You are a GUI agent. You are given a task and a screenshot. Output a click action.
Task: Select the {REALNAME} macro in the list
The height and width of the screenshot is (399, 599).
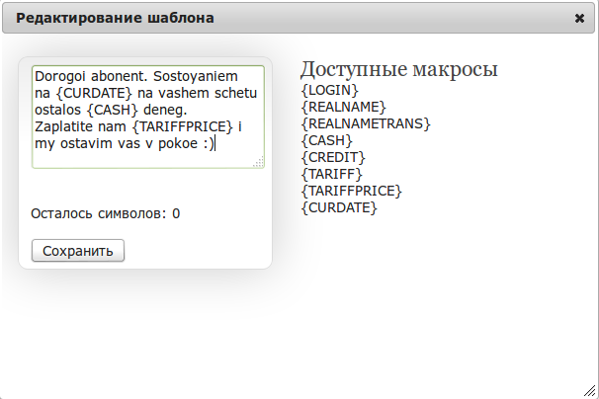343,107
